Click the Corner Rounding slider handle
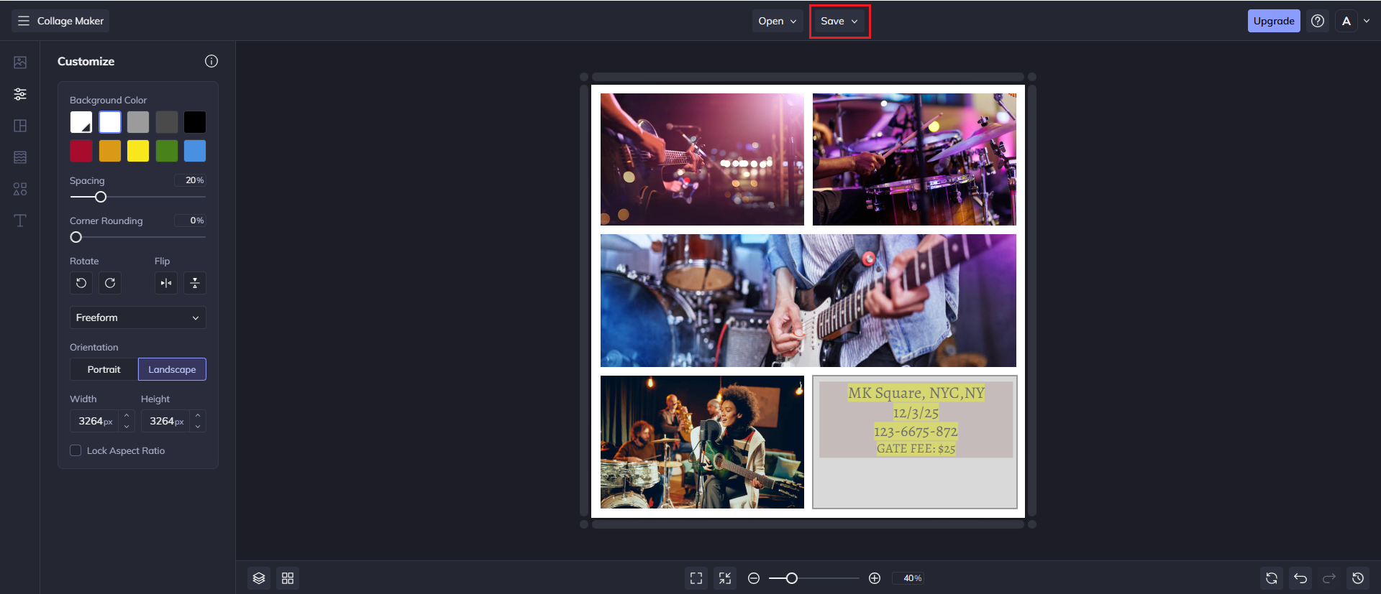 click(76, 237)
